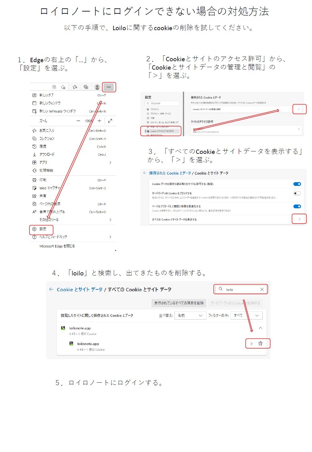Open chevron for すべての Cookie とサイトデータを表示する
The width and height of the screenshot is (312, 452).
click(x=299, y=219)
